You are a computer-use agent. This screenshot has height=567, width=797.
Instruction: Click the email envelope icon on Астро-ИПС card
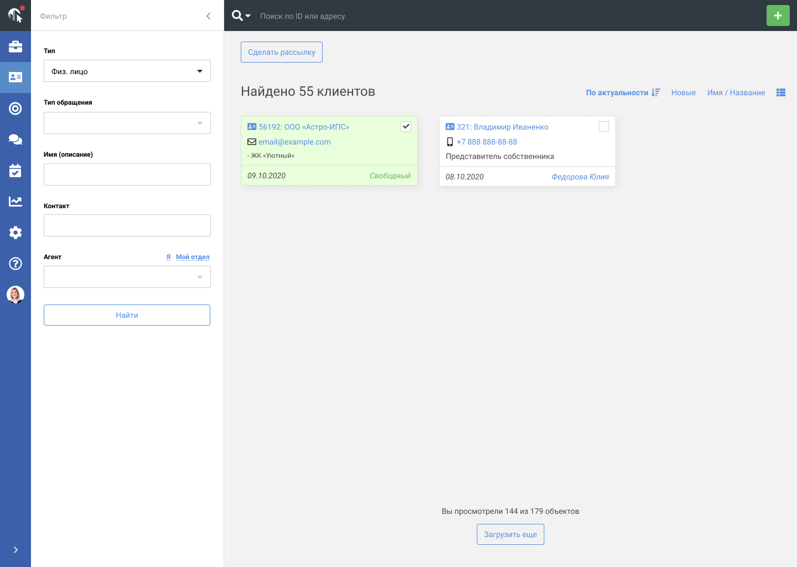point(252,142)
